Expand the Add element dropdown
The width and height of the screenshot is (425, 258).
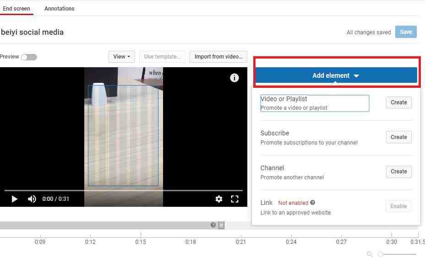[x=336, y=75]
